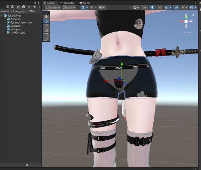The width and height of the screenshot is (201, 170).
Task: Toggle scene lighting bulb
Action: coord(153,7)
